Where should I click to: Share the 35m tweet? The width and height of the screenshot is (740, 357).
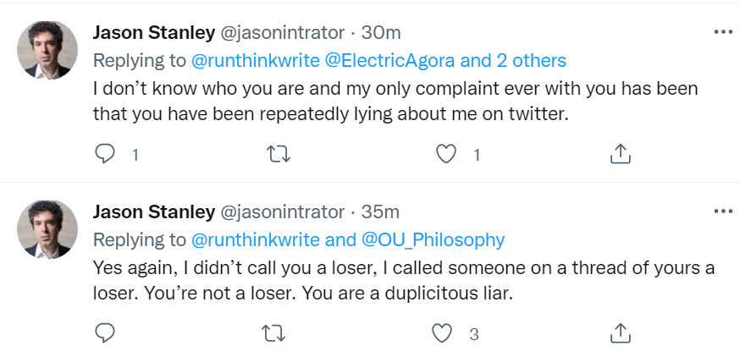(620, 333)
